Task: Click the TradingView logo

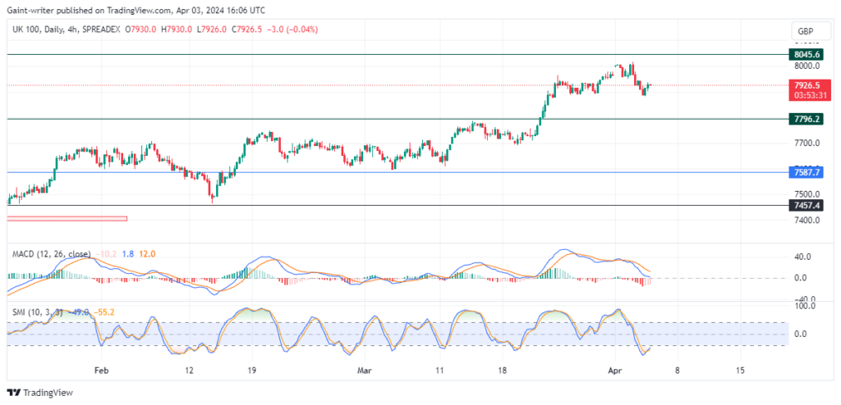Action: (39, 392)
